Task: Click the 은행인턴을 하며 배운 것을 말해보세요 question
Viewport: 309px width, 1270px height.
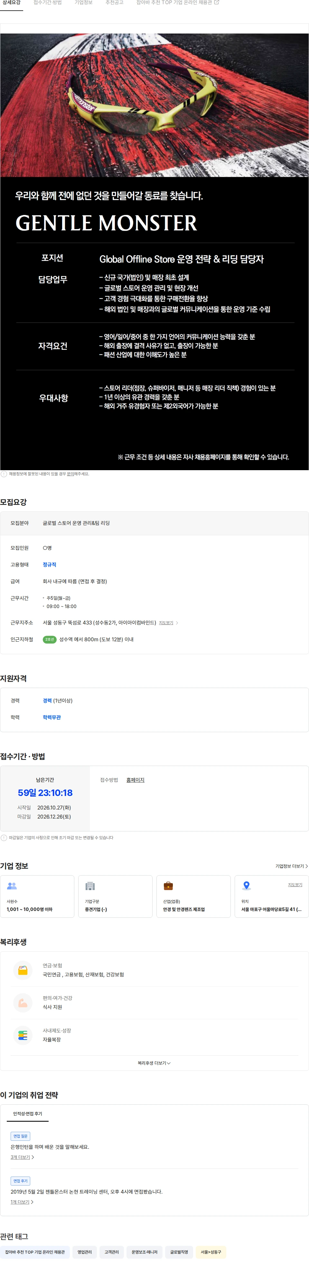Action: pos(50,1147)
